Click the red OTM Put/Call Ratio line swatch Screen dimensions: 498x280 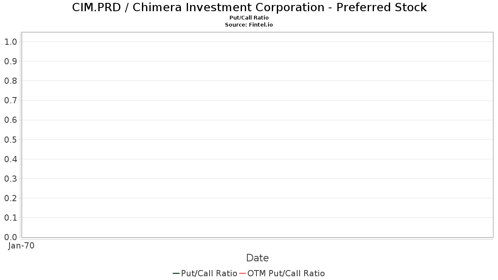[x=242, y=273]
